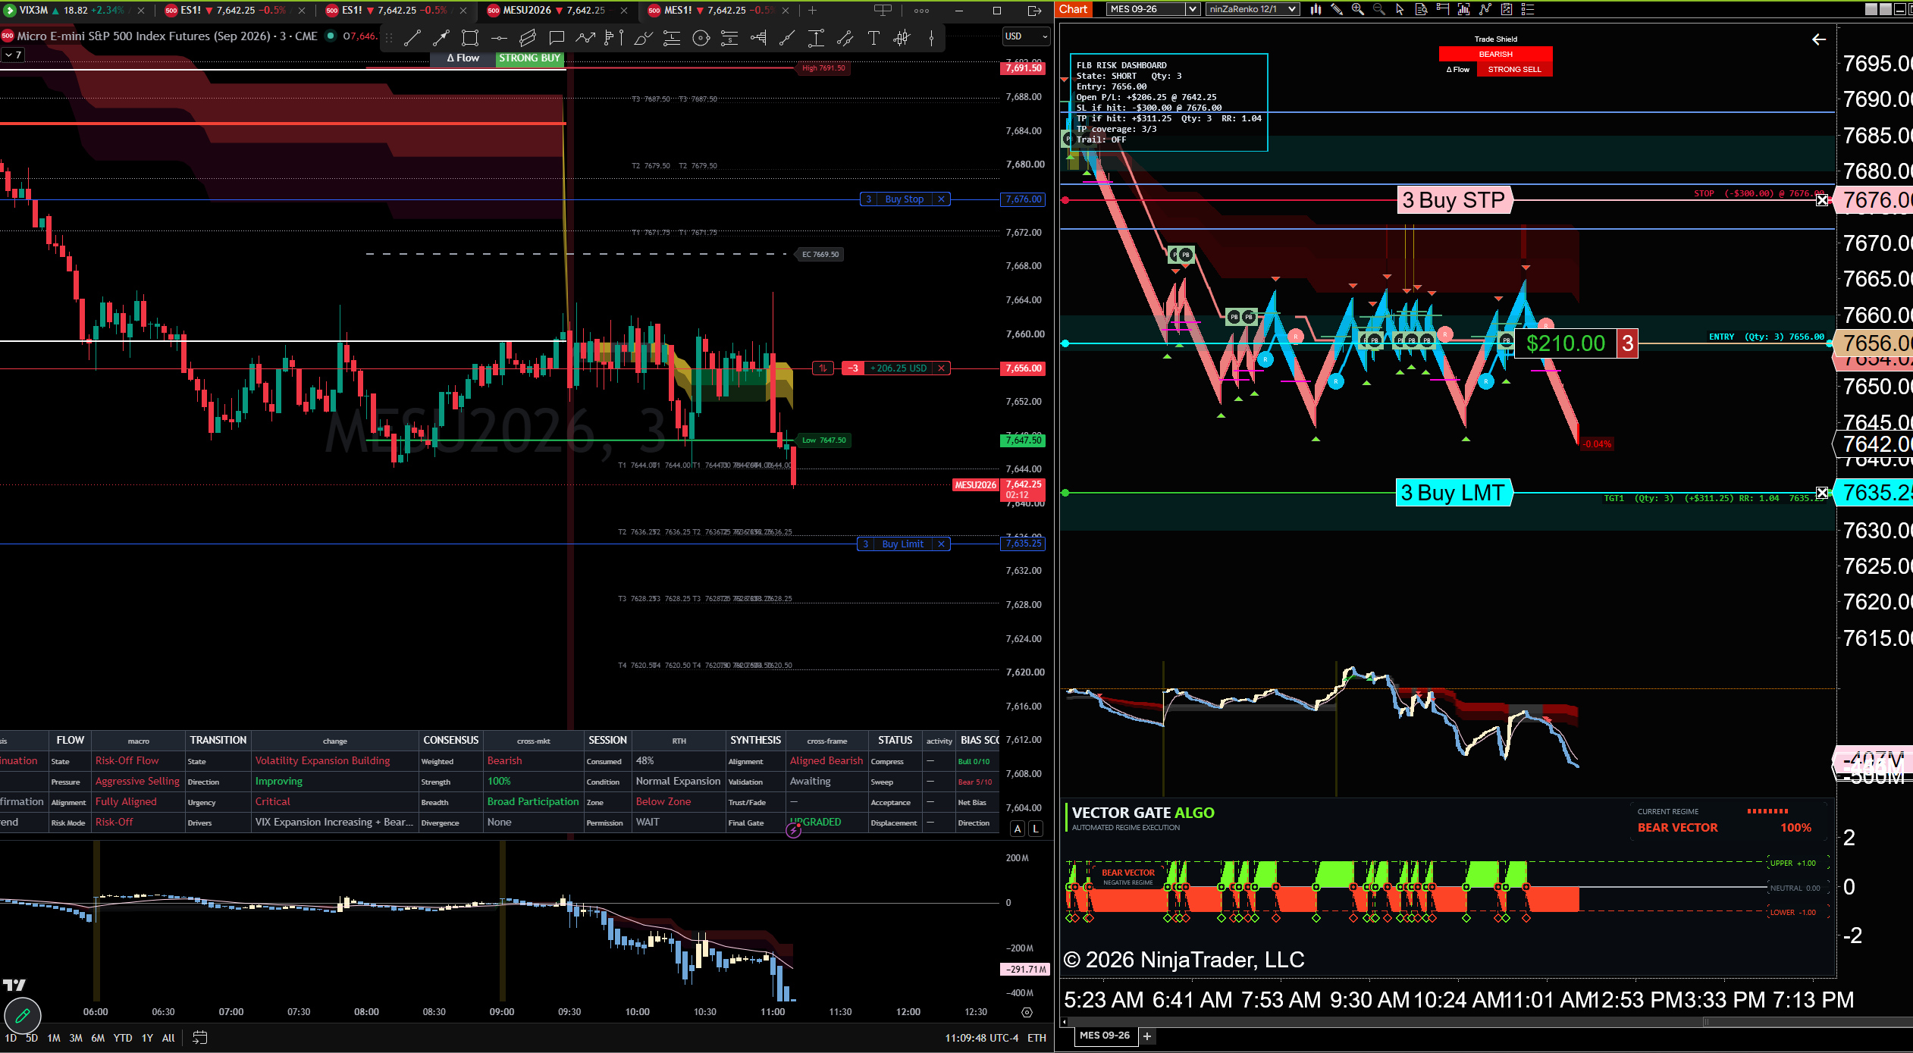
Task: Select the Brush drawing tool
Action: 643,38
